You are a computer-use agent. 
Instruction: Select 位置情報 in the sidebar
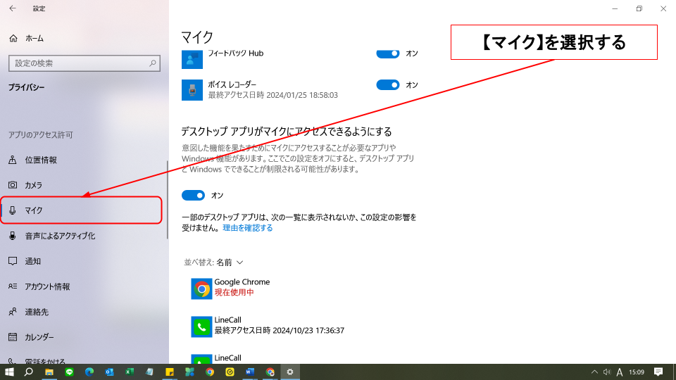[x=41, y=160]
